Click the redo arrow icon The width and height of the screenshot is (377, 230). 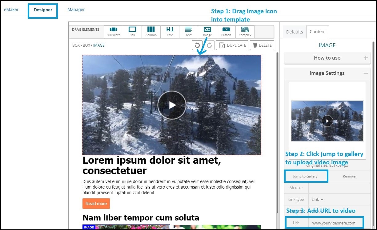(x=209, y=45)
